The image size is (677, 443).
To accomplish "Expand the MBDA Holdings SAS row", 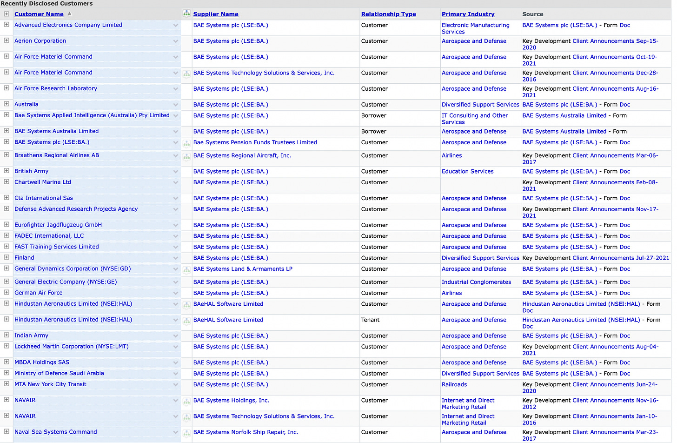I will [7, 362].
